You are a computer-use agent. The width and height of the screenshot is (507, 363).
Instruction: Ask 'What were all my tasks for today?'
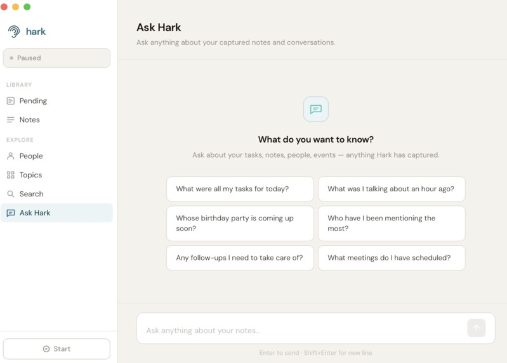(240, 189)
